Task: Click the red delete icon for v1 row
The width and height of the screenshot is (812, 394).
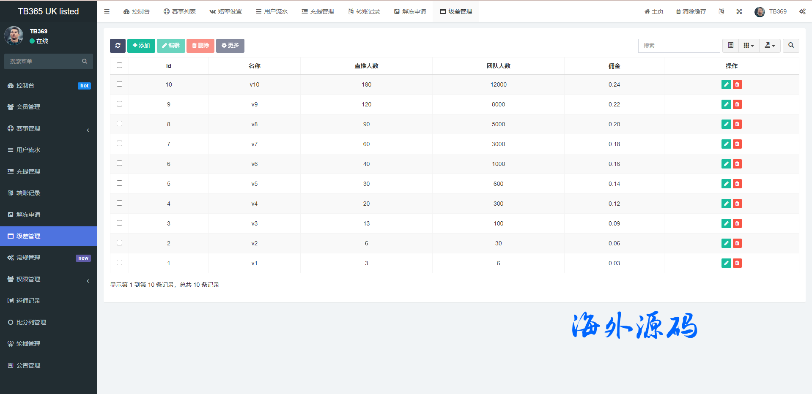Action: pos(737,263)
